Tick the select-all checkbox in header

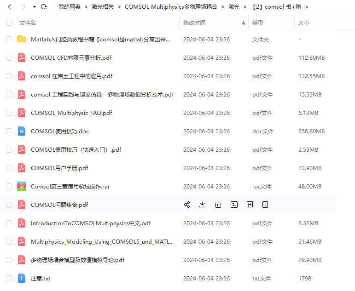(x=9, y=23)
